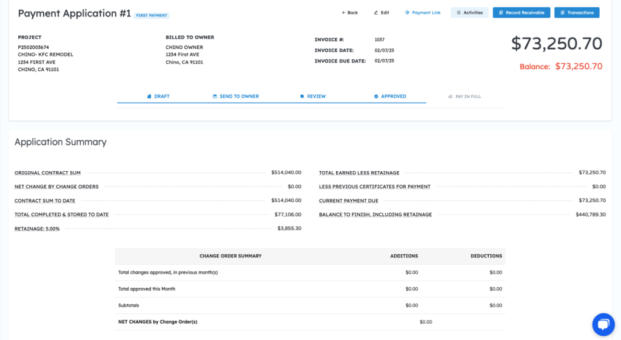Select the Draft status step

point(158,97)
